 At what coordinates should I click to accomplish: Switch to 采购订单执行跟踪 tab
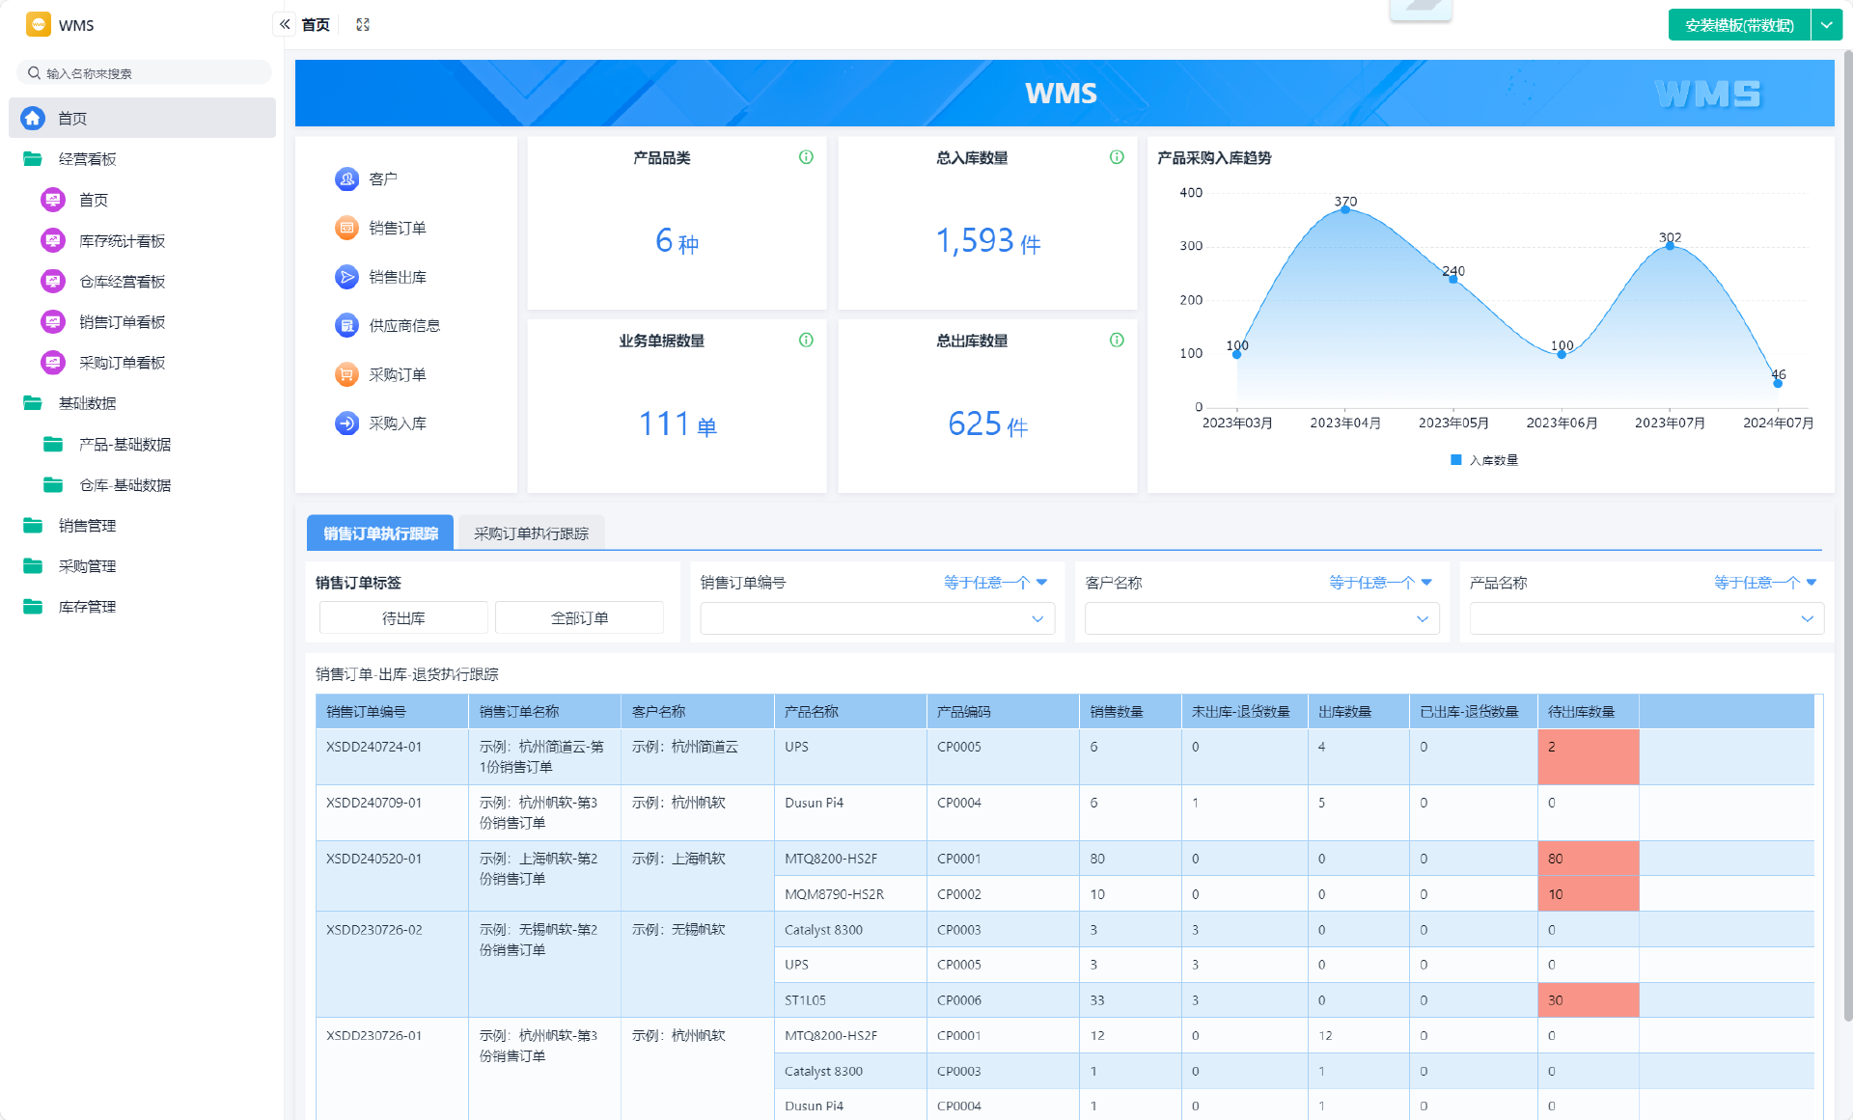coord(531,533)
